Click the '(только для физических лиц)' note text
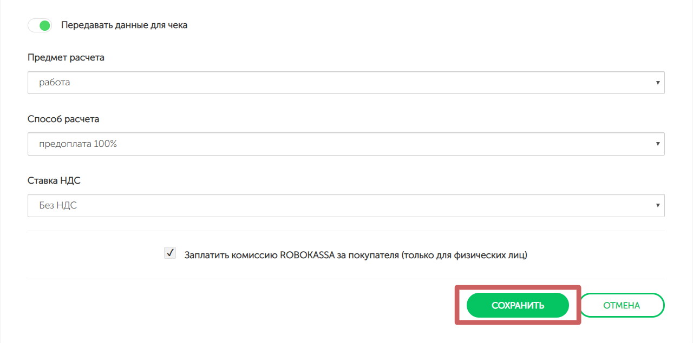The image size is (693, 343). click(x=464, y=254)
